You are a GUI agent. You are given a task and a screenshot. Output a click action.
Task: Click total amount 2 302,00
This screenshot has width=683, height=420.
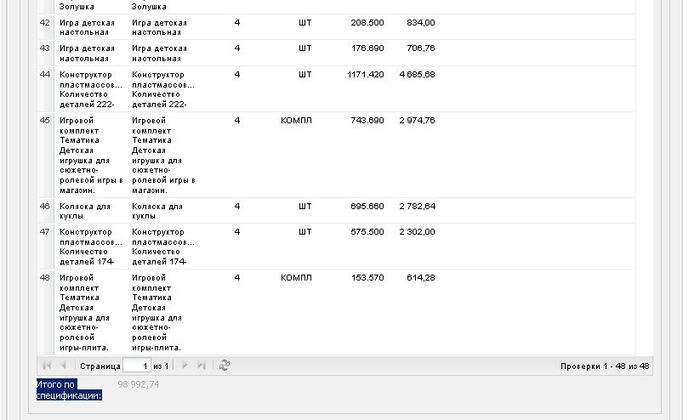418,232
